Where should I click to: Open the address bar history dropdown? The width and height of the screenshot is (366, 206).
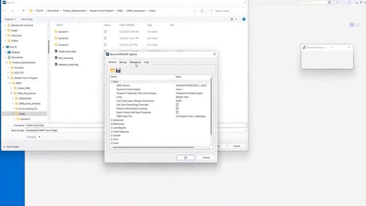pos(194,11)
